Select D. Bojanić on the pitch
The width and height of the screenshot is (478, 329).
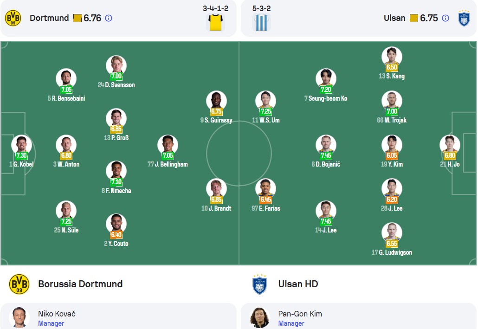tap(326, 151)
